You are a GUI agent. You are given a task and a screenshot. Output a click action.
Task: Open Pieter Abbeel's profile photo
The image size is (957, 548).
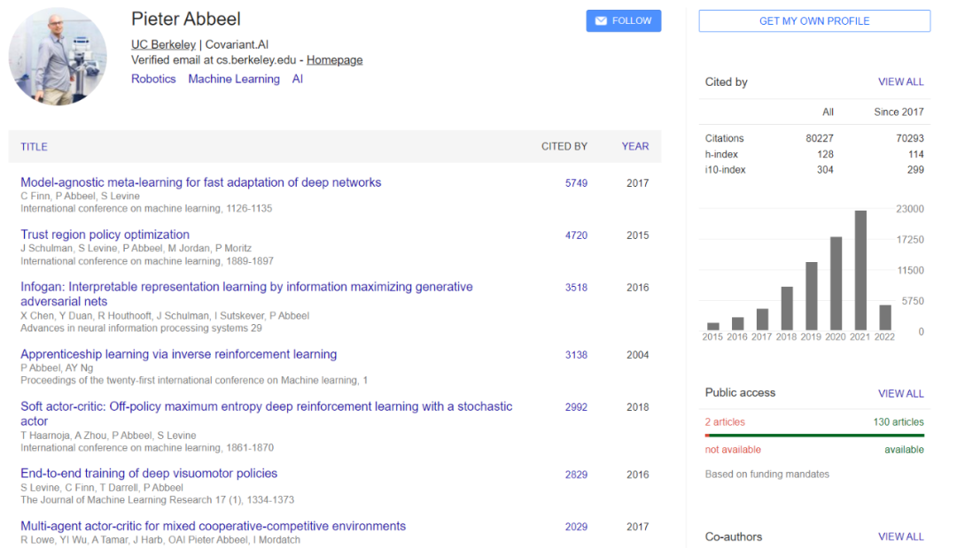[58, 57]
